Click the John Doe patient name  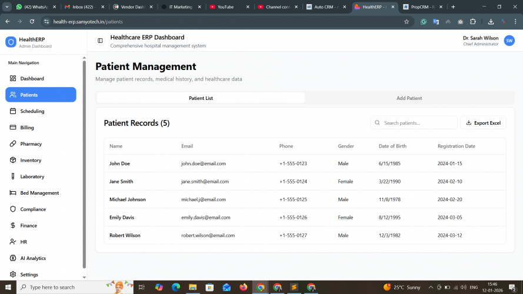(x=120, y=163)
